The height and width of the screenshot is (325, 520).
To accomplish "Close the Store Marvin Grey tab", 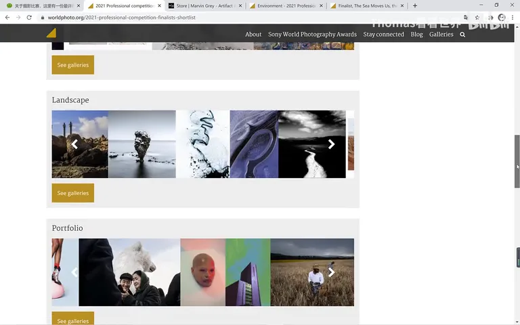I will tap(240, 5).
